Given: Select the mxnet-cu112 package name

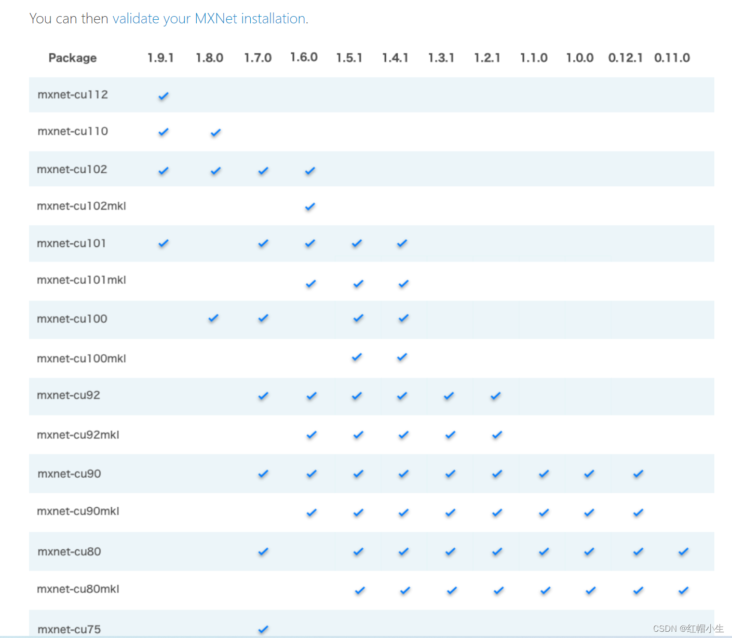Looking at the screenshot, I should click(73, 94).
